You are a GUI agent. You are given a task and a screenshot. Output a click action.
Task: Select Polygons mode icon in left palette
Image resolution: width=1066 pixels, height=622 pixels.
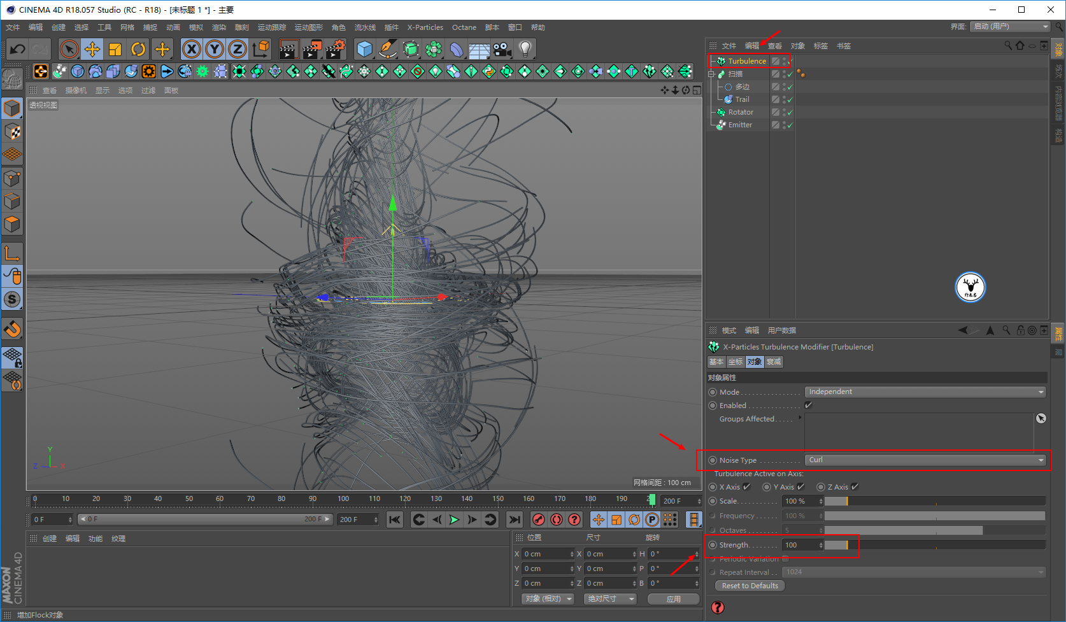[x=12, y=224]
